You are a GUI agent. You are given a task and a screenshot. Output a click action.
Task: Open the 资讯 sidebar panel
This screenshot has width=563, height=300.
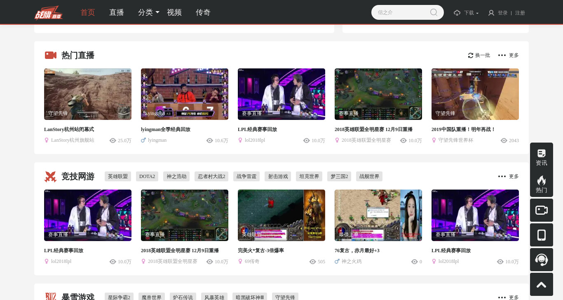pos(542,157)
